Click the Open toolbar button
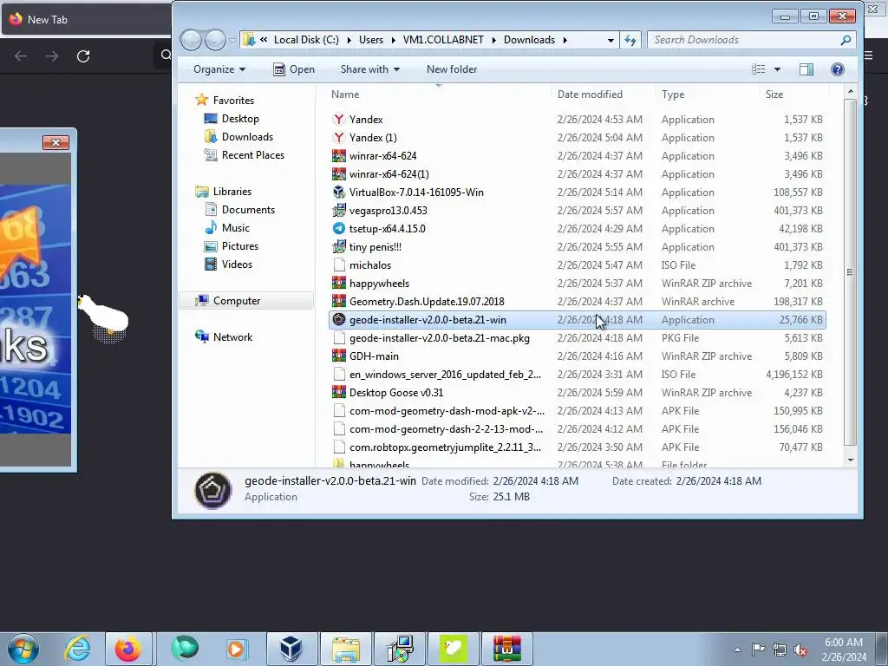This screenshot has width=888, height=666. pyautogui.click(x=294, y=69)
